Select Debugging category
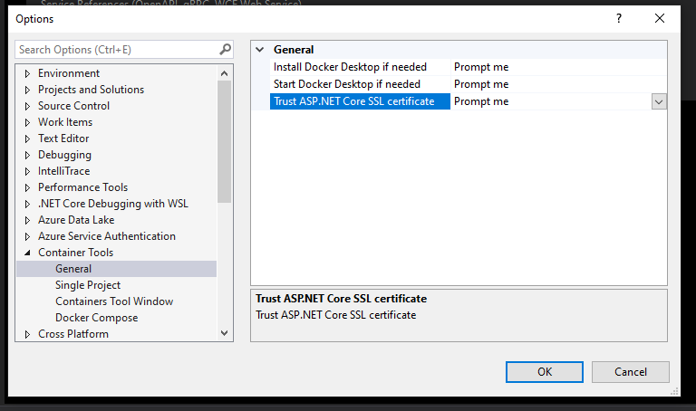This screenshot has height=411, width=696. tap(65, 155)
